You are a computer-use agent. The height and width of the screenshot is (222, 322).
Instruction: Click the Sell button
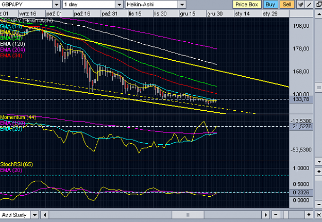tap(287, 5)
